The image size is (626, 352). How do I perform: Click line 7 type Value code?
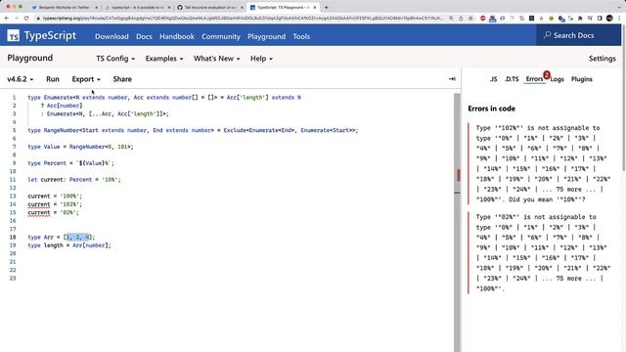tap(80, 147)
